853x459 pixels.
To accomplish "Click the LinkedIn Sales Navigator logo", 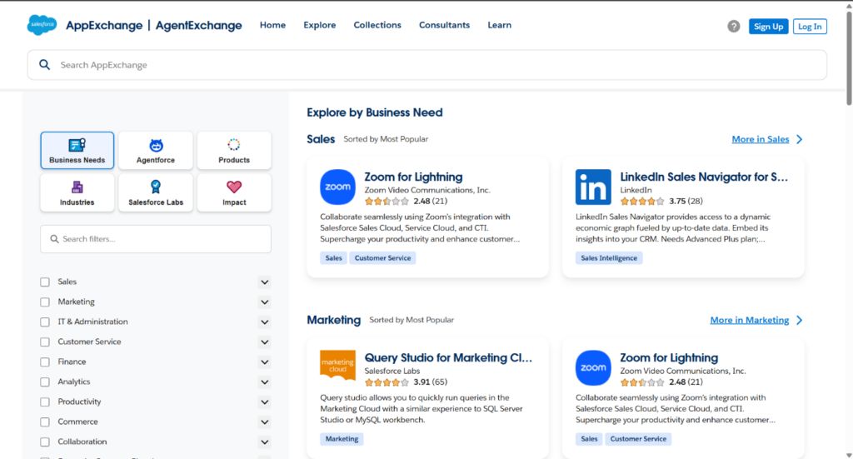I will click(x=593, y=187).
